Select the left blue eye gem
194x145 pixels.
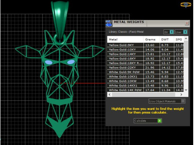pyautogui.click(x=48, y=62)
